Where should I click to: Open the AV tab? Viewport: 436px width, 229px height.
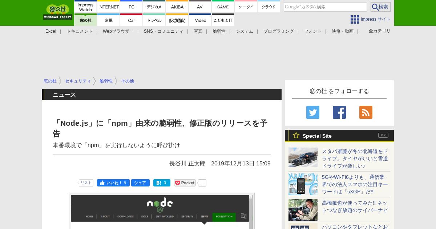coord(200,7)
